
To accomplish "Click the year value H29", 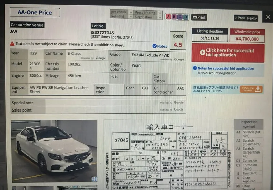I will pyautogui.click(x=33, y=53).
